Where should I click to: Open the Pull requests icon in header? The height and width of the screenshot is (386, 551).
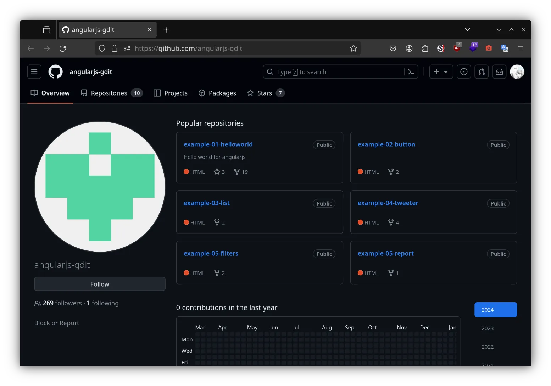(482, 72)
